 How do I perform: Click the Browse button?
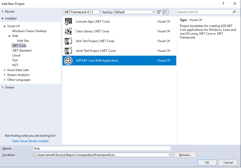point(185,155)
